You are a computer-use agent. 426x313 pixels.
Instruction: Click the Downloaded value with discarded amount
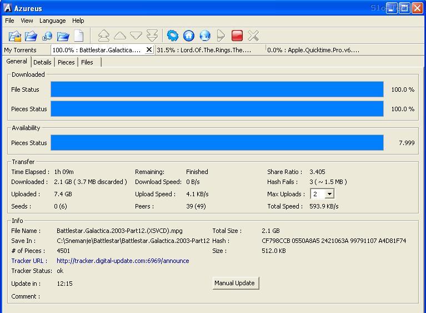click(91, 182)
